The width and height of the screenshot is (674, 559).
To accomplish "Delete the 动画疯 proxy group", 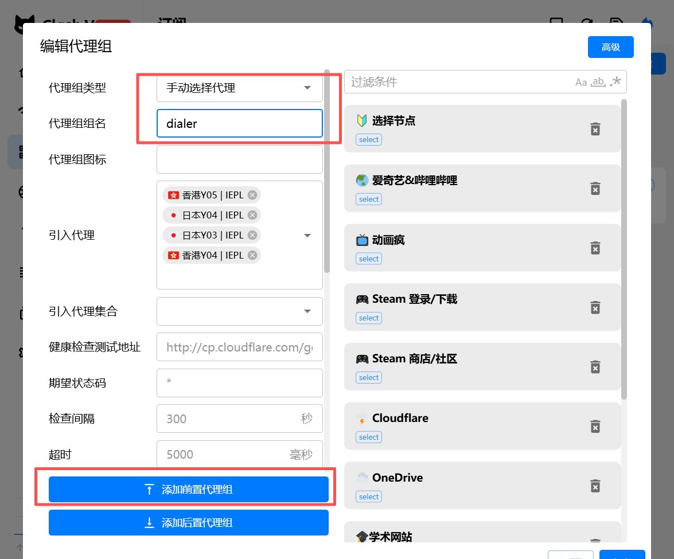I will 595,248.
